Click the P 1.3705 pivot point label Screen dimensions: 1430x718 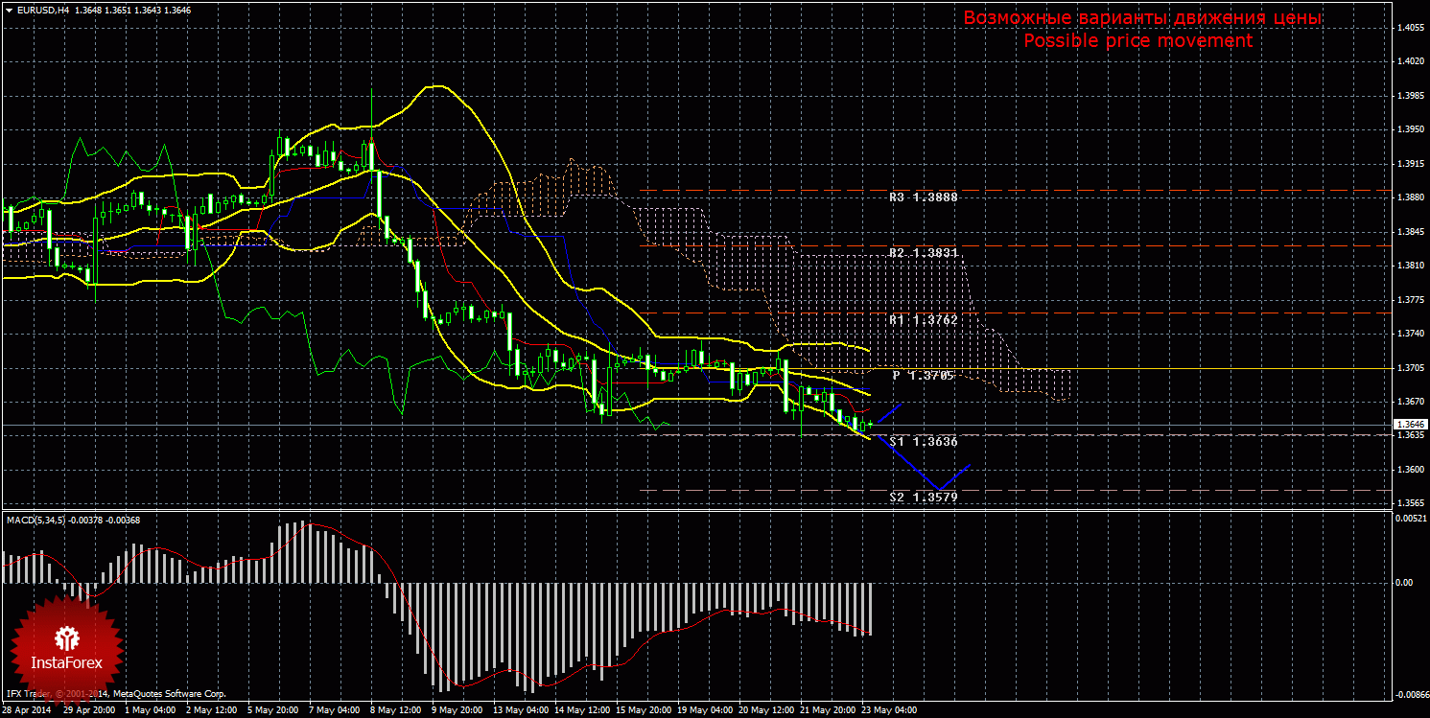923,375
